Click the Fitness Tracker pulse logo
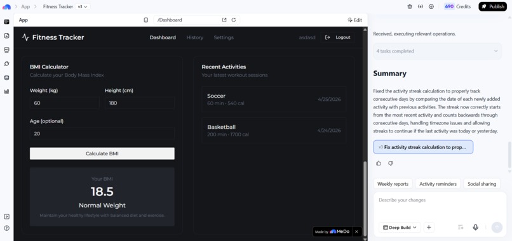The image size is (512, 241). (x=25, y=37)
